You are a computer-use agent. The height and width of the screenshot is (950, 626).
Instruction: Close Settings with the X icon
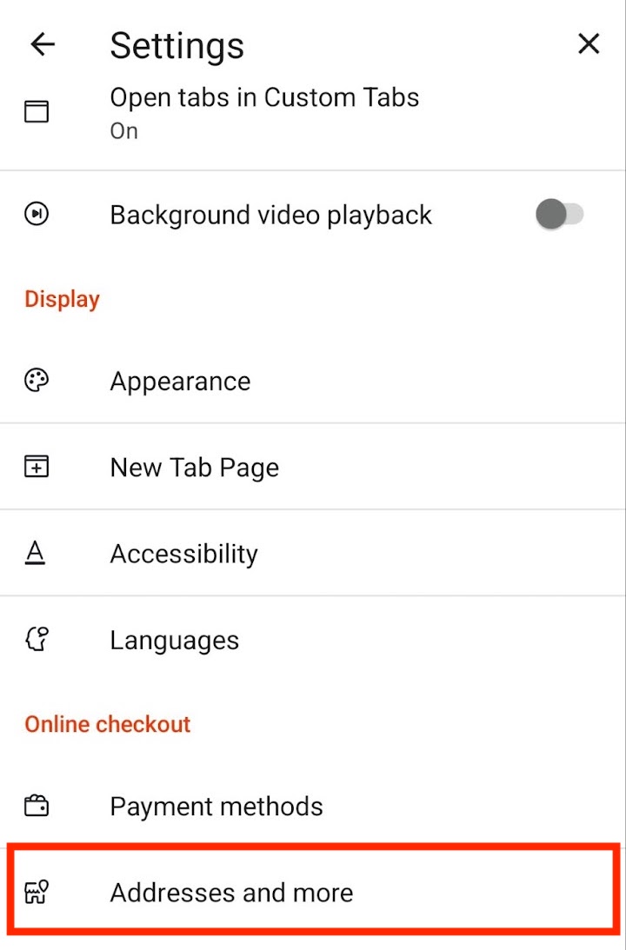589,43
